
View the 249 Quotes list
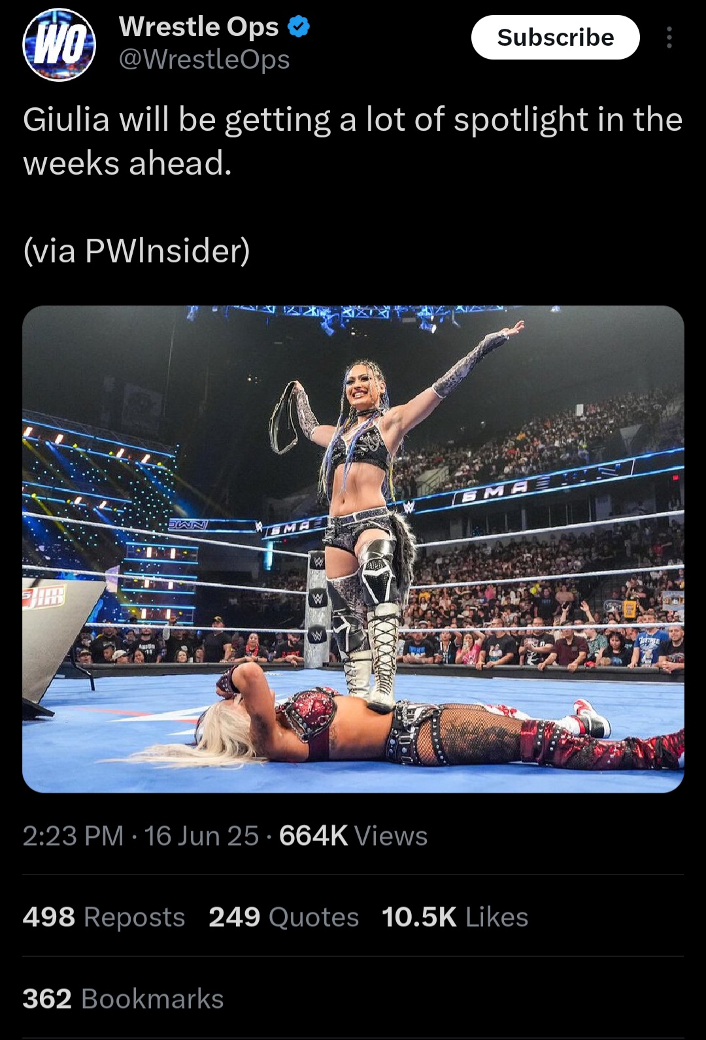coord(284,917)
